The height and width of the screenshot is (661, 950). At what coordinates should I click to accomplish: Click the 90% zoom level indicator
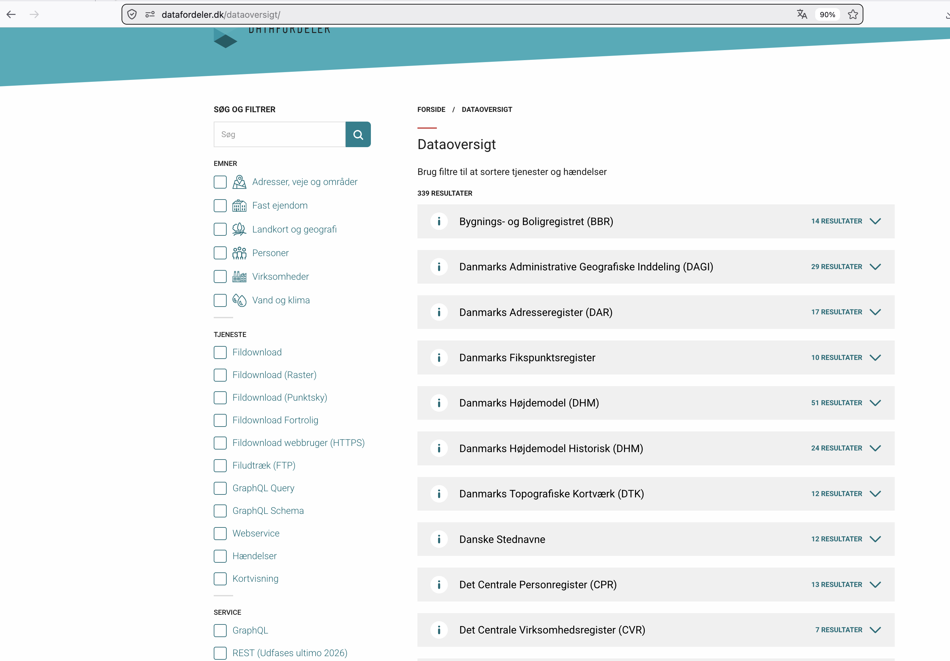point(827,15)
